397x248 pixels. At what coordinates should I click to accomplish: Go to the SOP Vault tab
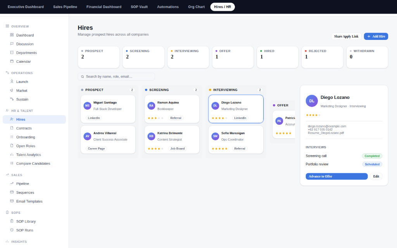point(139,7)
